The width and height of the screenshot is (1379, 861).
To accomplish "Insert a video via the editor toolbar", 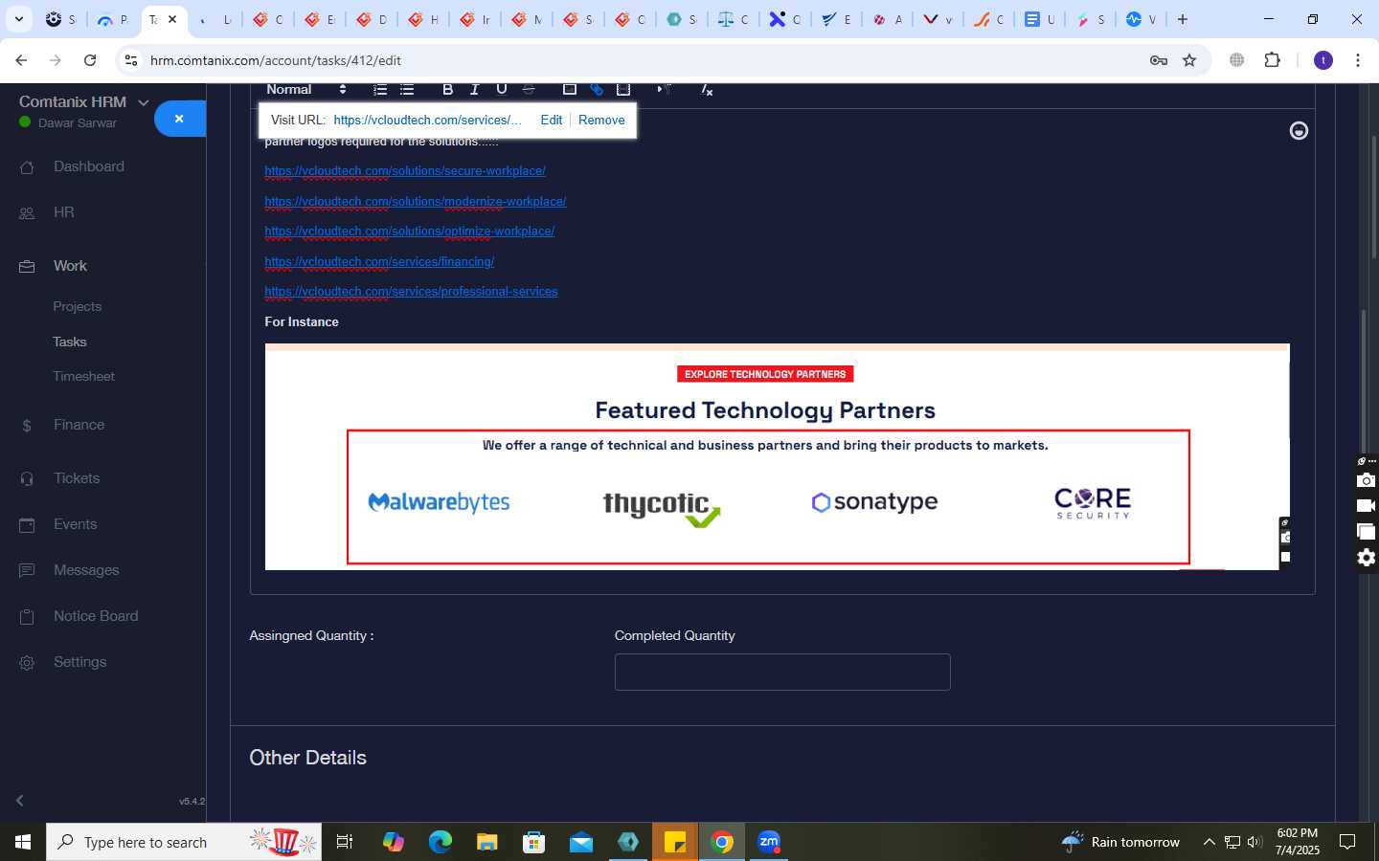I will click(623, 89).
